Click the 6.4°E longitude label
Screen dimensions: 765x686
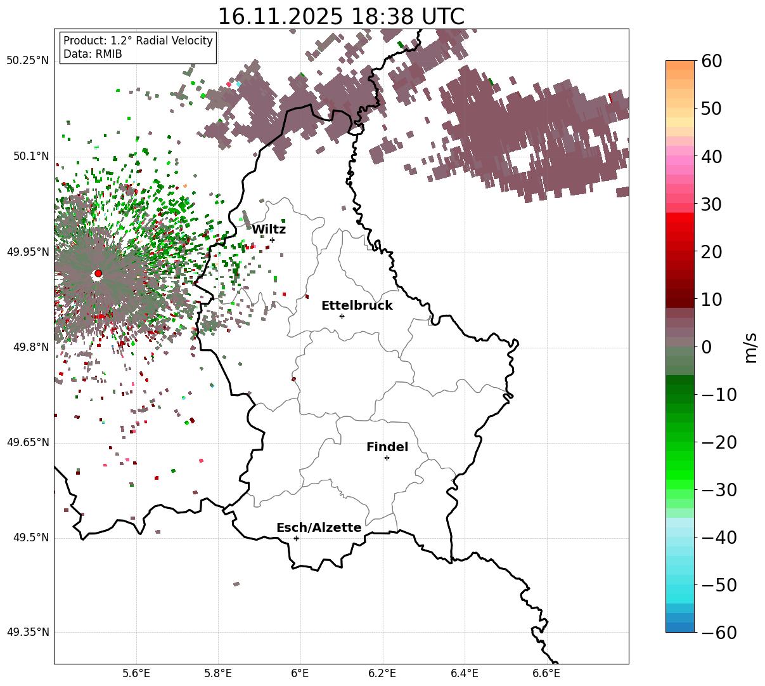465,673
